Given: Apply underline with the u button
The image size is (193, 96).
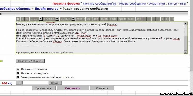Looking at the screenshot, I should 27,19.
